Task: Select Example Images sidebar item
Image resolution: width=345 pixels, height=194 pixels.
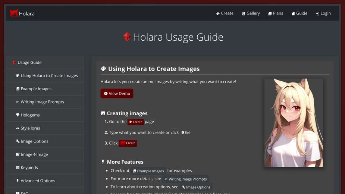Action: pos(45,89)
